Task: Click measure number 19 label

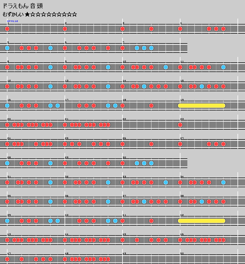Action: 182,100
